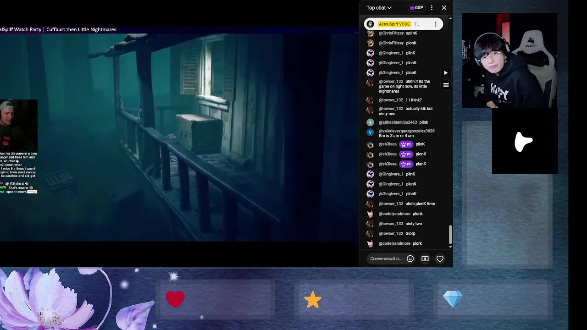Click the heart reaction icon in chat
Viewport: 587px width, 330px height.
[440, 259]
